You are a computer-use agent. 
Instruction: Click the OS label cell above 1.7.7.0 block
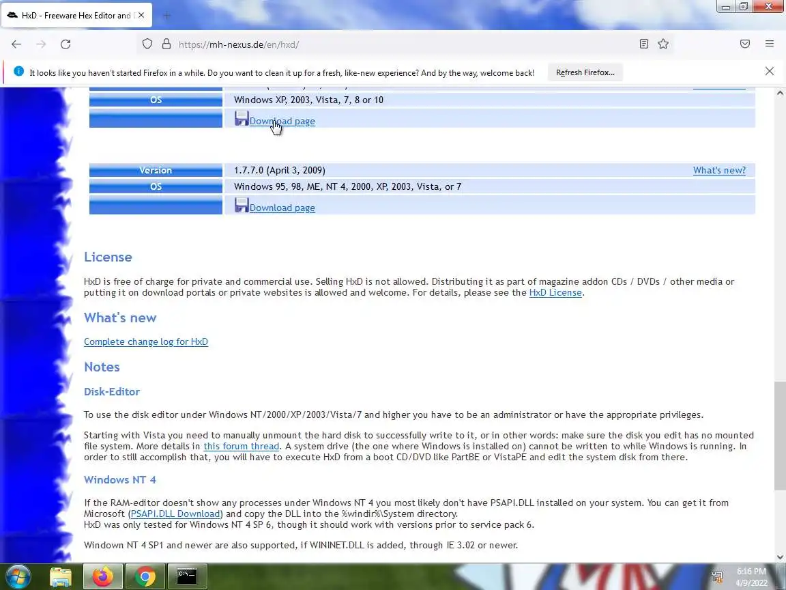pos(156,100)
